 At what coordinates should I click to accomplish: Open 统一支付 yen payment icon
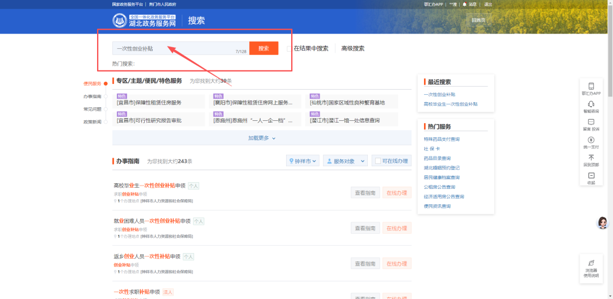pos(591,140)
